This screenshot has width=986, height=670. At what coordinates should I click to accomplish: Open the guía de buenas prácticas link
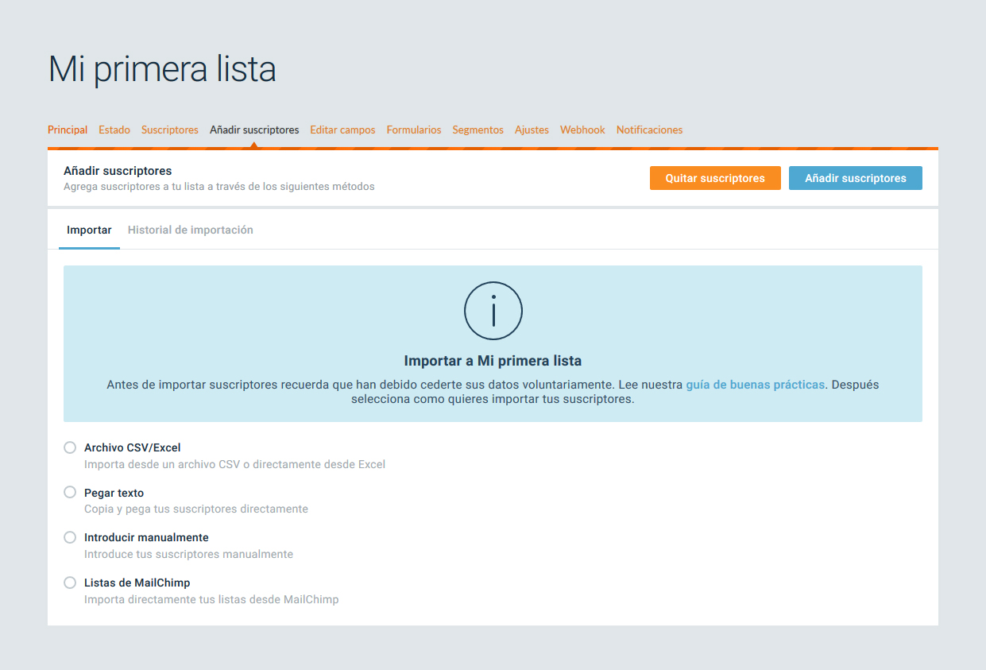coord(755,385)
